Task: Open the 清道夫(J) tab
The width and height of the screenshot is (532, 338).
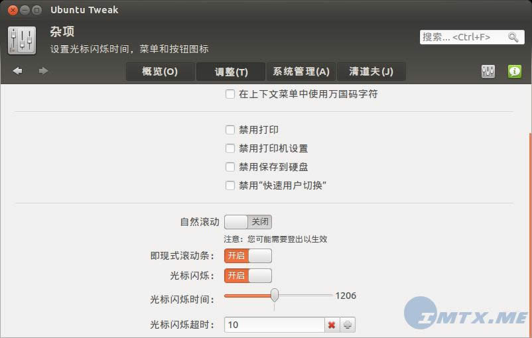Action: [x=371, y=72]
